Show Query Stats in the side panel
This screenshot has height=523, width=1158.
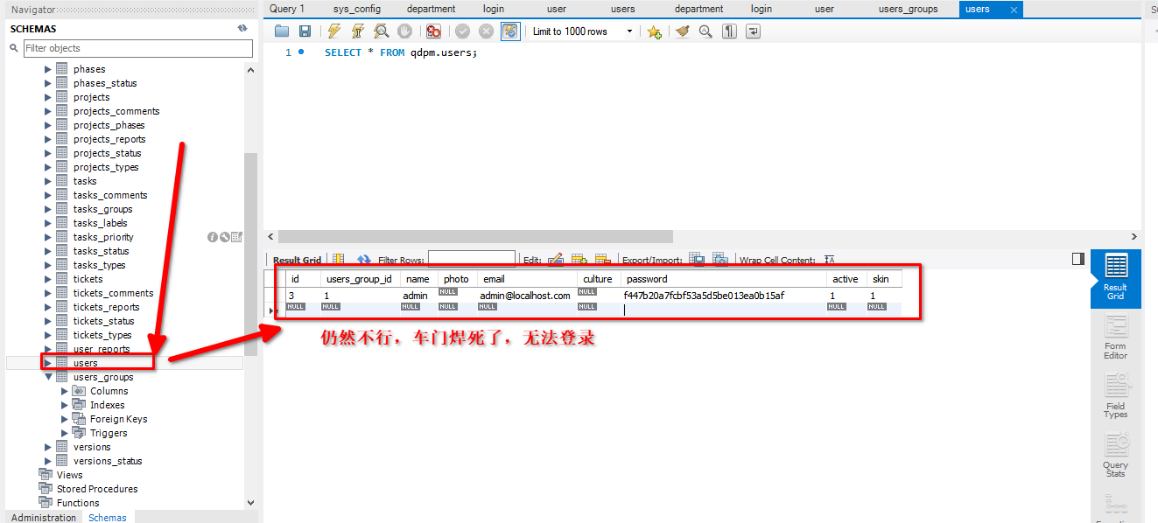[x=1115, y=456]
